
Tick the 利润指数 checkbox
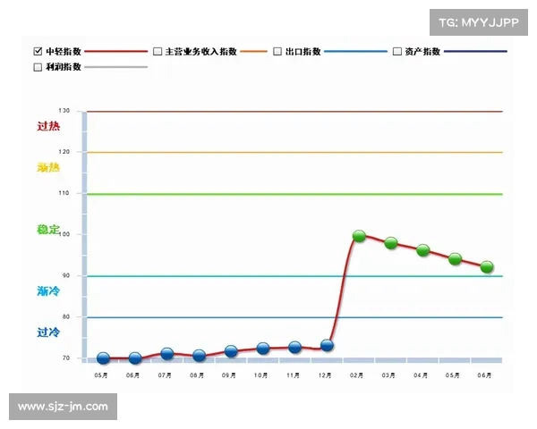(x=38, y=67)
